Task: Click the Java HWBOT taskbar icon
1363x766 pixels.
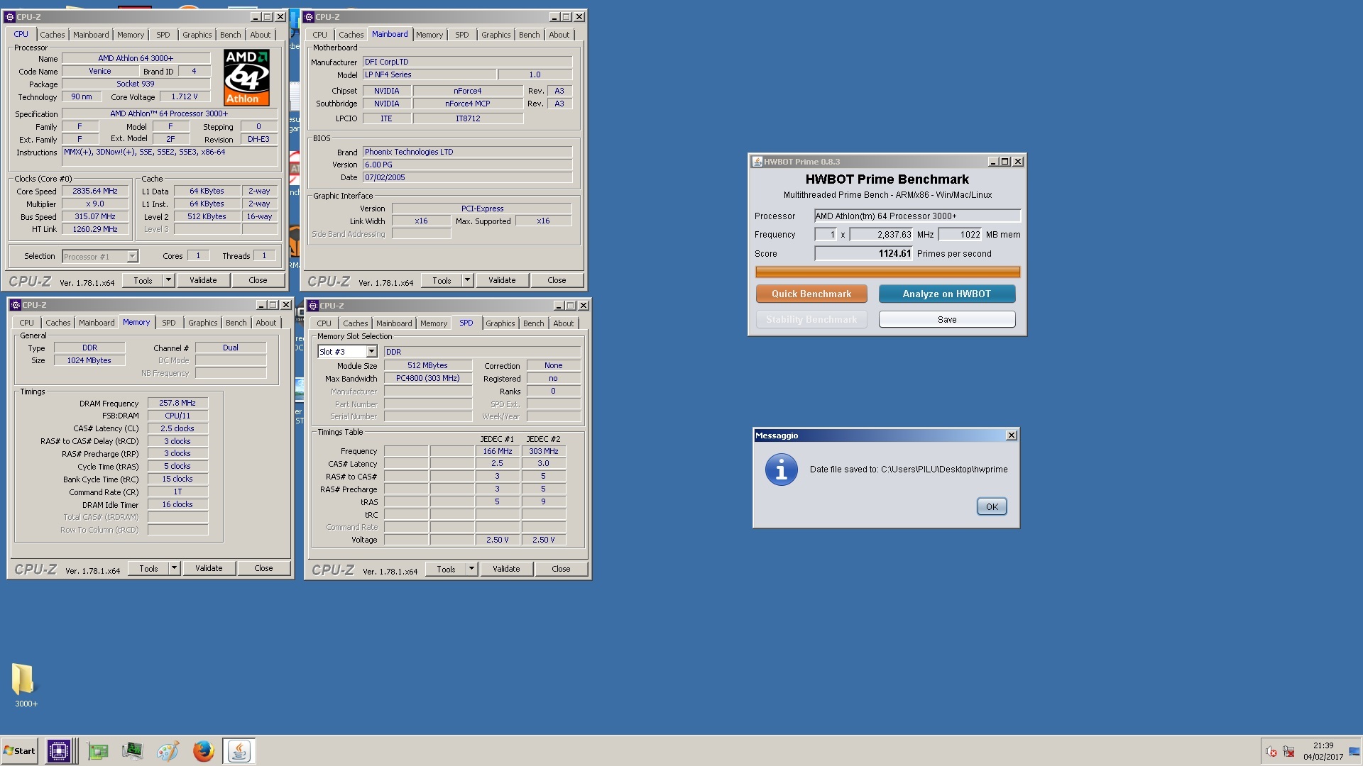Action: pos(239,750)
